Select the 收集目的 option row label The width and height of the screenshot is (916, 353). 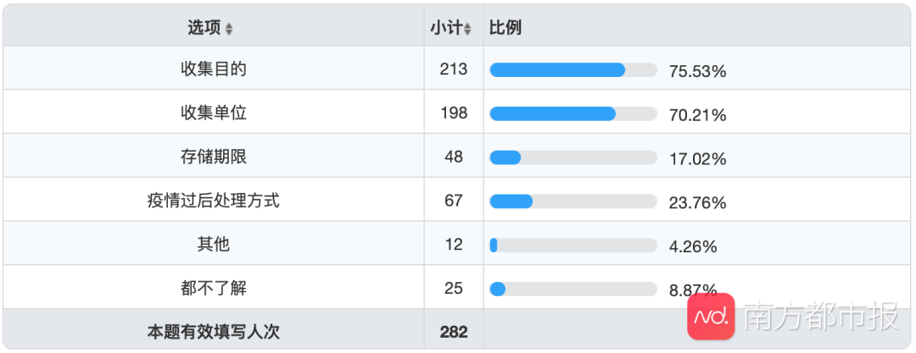tap(214, 69)
